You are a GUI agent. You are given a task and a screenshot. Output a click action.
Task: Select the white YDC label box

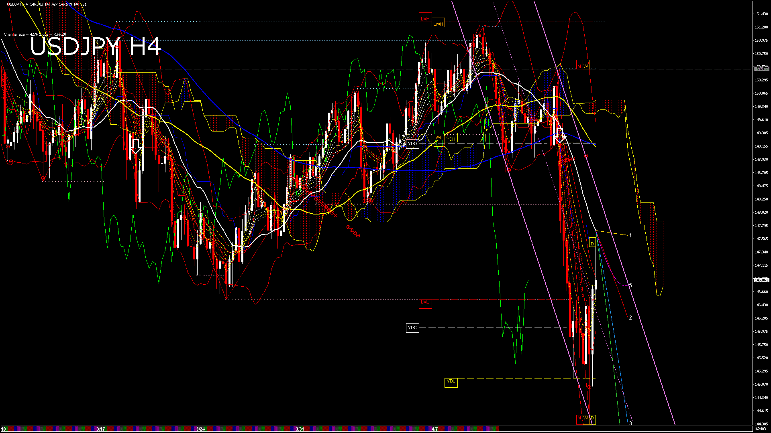coord(412,328)
